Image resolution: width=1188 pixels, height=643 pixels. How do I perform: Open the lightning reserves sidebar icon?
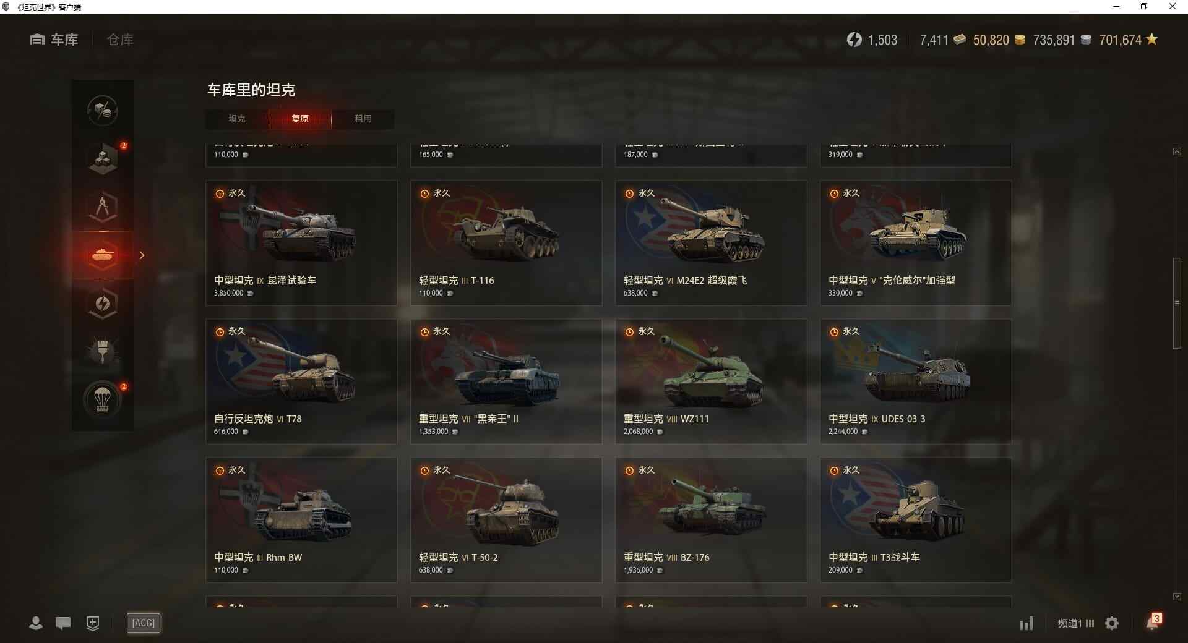[103, 304]
